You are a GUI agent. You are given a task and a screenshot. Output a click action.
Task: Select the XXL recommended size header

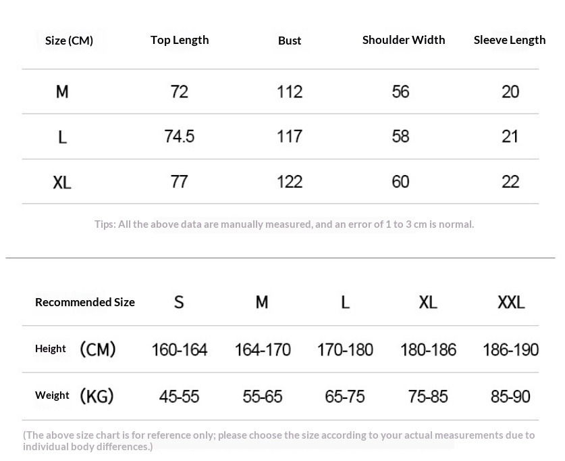511,302
